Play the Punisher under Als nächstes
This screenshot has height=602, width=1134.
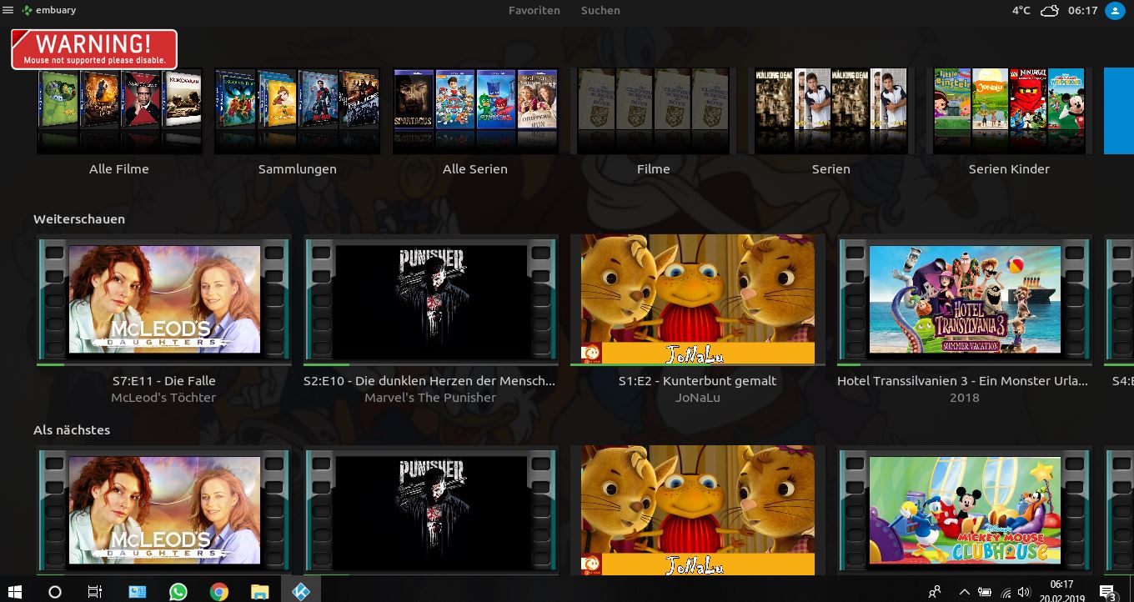click(431, 510)
